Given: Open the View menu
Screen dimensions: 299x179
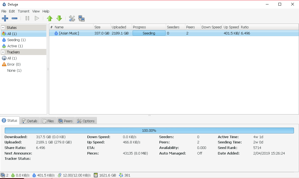Looking at the screenshot, I should pos(36,11).
